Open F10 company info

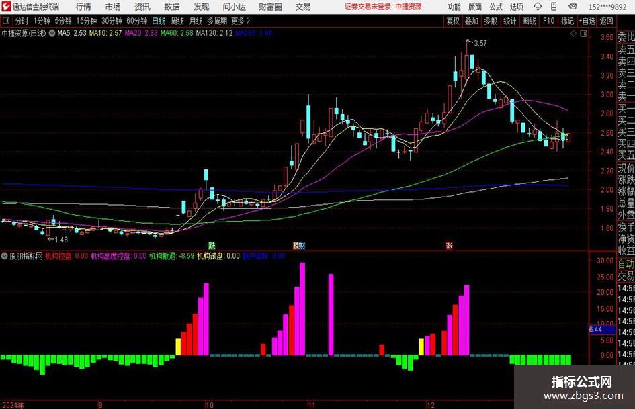coord(549,21)
